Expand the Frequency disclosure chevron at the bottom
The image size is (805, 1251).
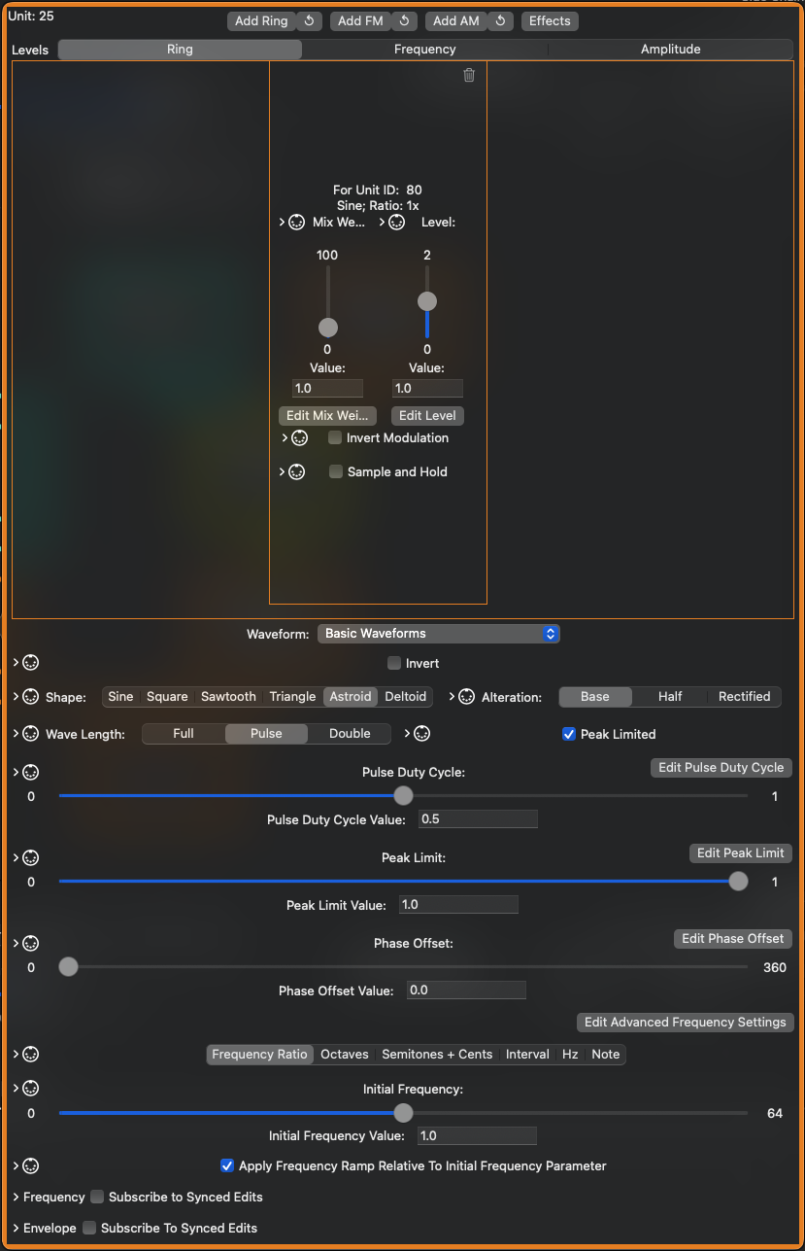coord(17,1197)
